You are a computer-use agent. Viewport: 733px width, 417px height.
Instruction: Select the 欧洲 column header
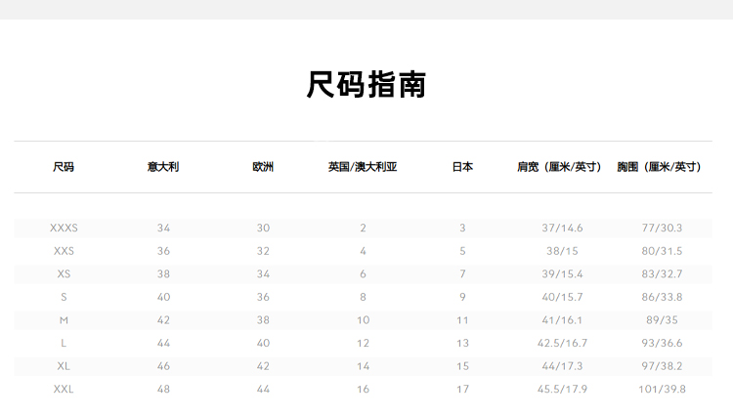pos(263,167)
